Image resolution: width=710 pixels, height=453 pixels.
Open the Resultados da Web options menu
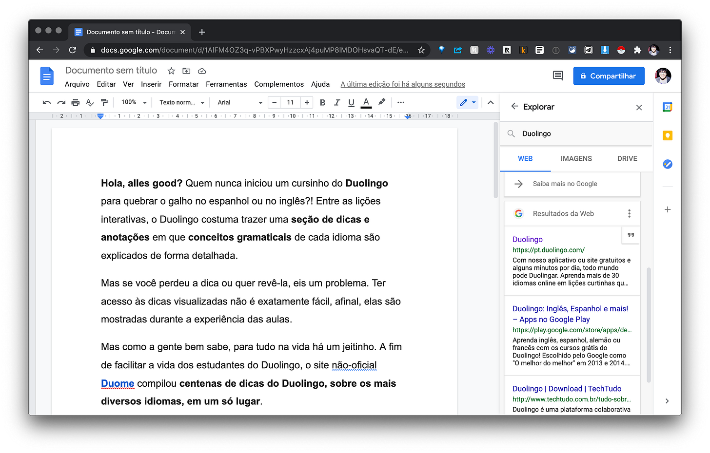click(629, 213)
